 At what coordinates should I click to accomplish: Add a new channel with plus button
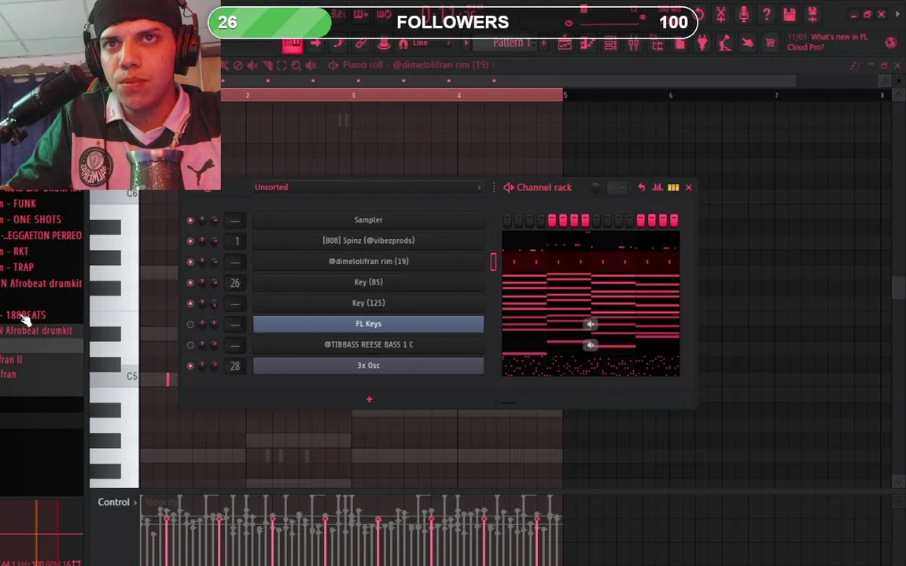[369, 399]
